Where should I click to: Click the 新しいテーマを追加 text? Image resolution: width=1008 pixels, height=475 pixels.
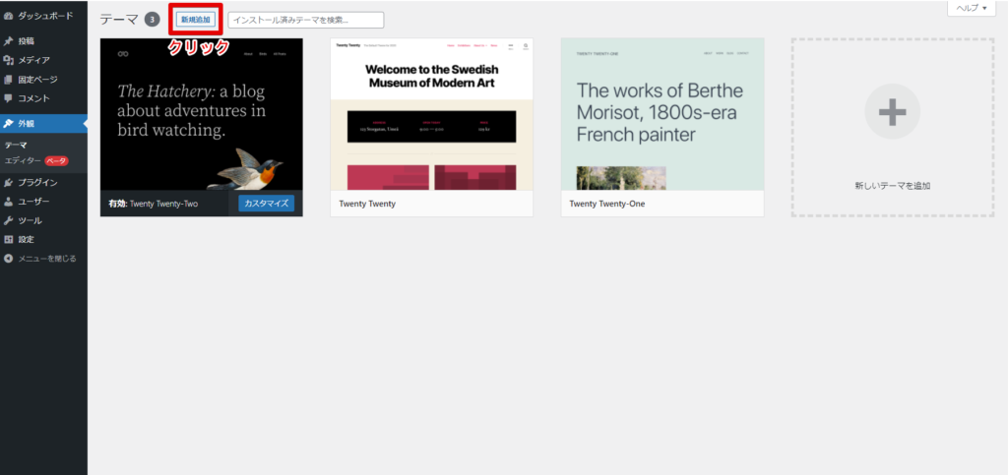click(892, 186)
